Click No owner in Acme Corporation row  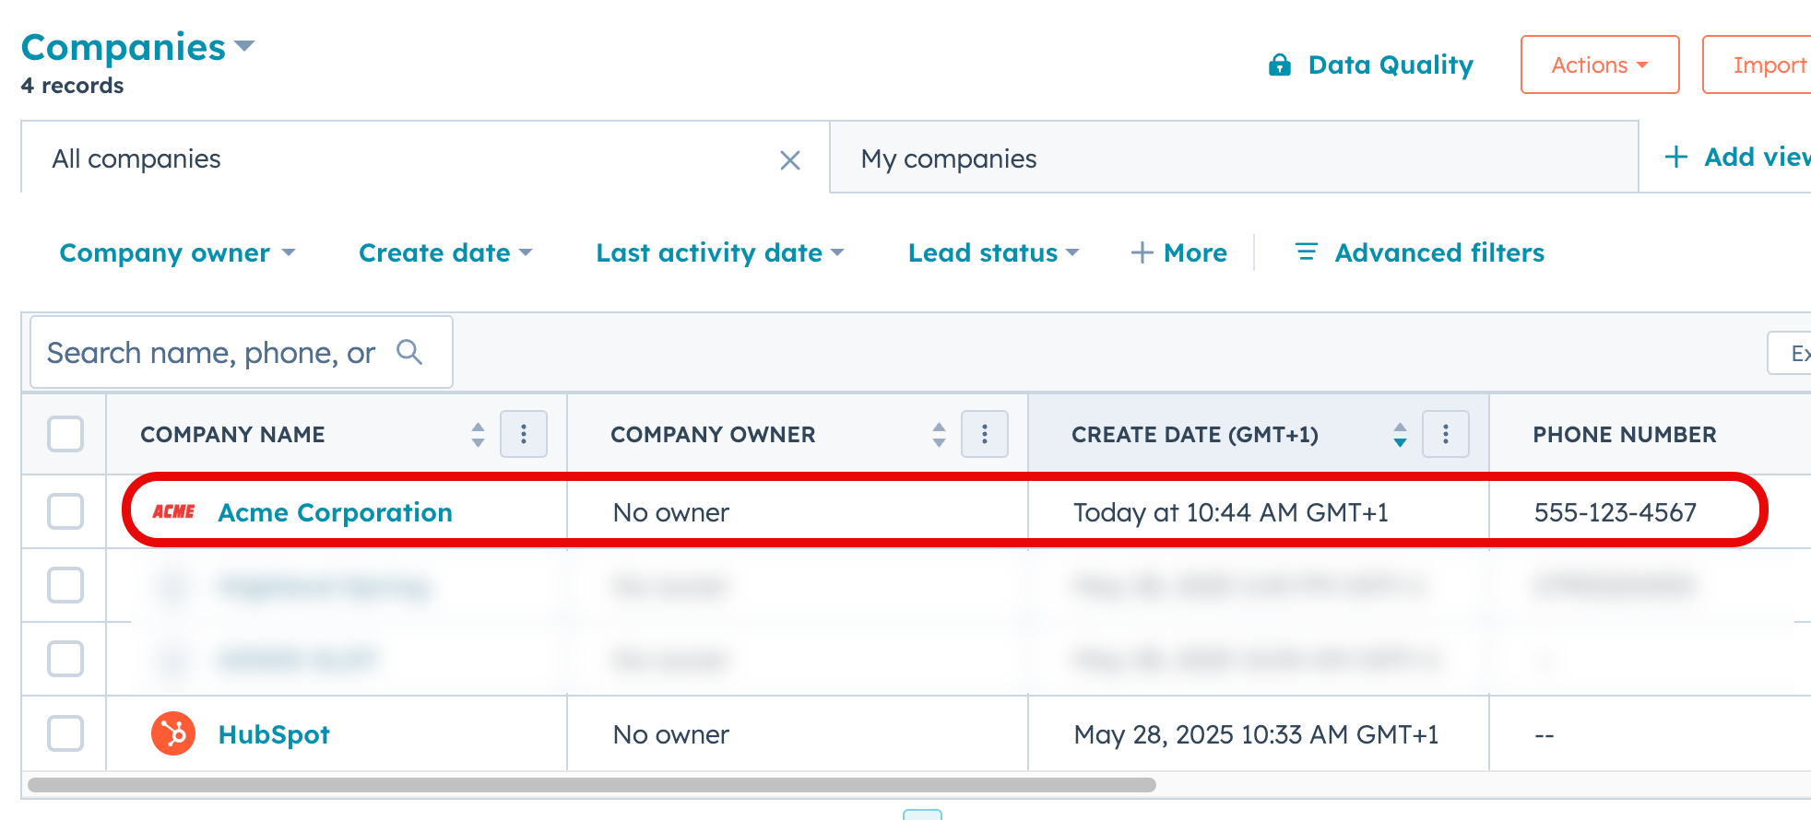[x=670, y=512]
